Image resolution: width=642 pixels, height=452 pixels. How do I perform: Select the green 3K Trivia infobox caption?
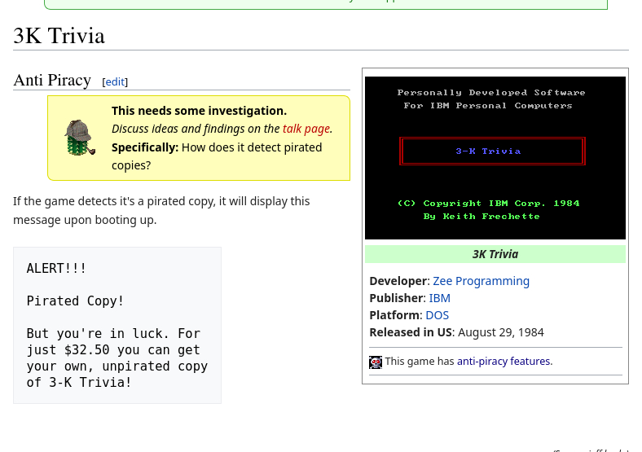495,254
